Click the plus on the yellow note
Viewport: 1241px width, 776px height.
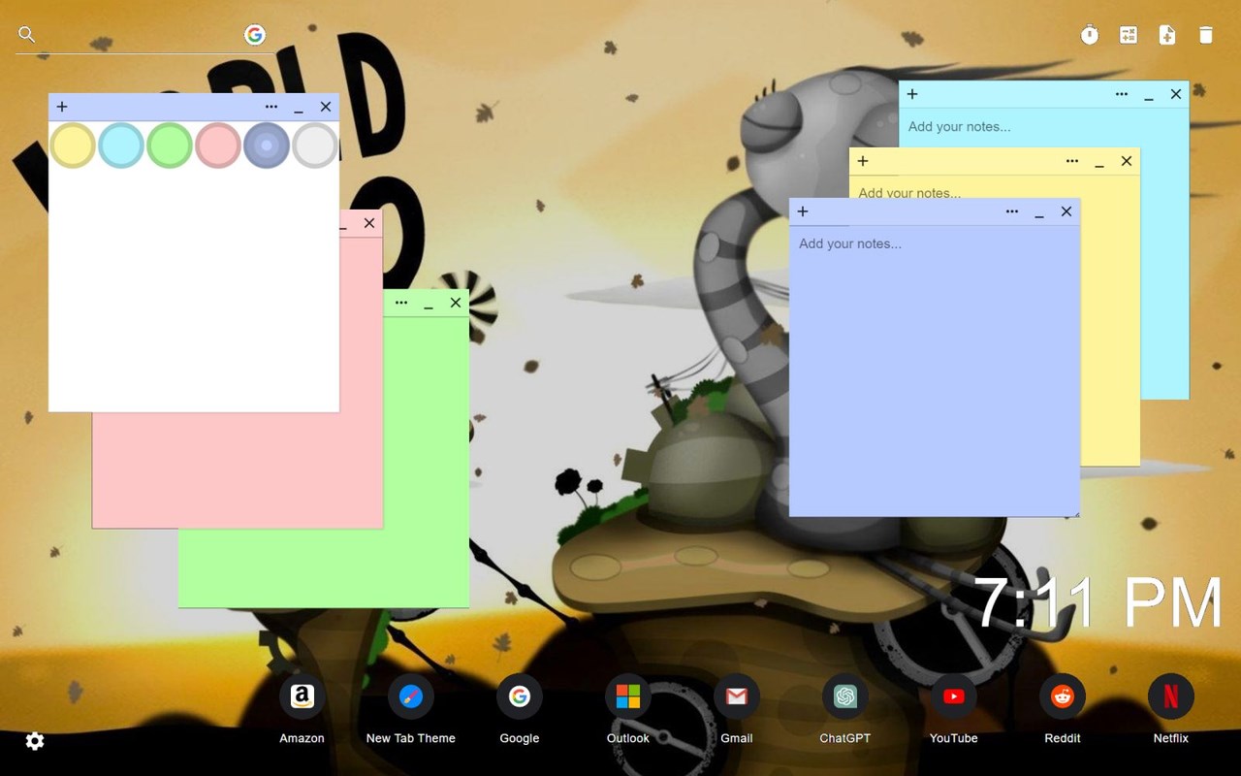[863, 161]
